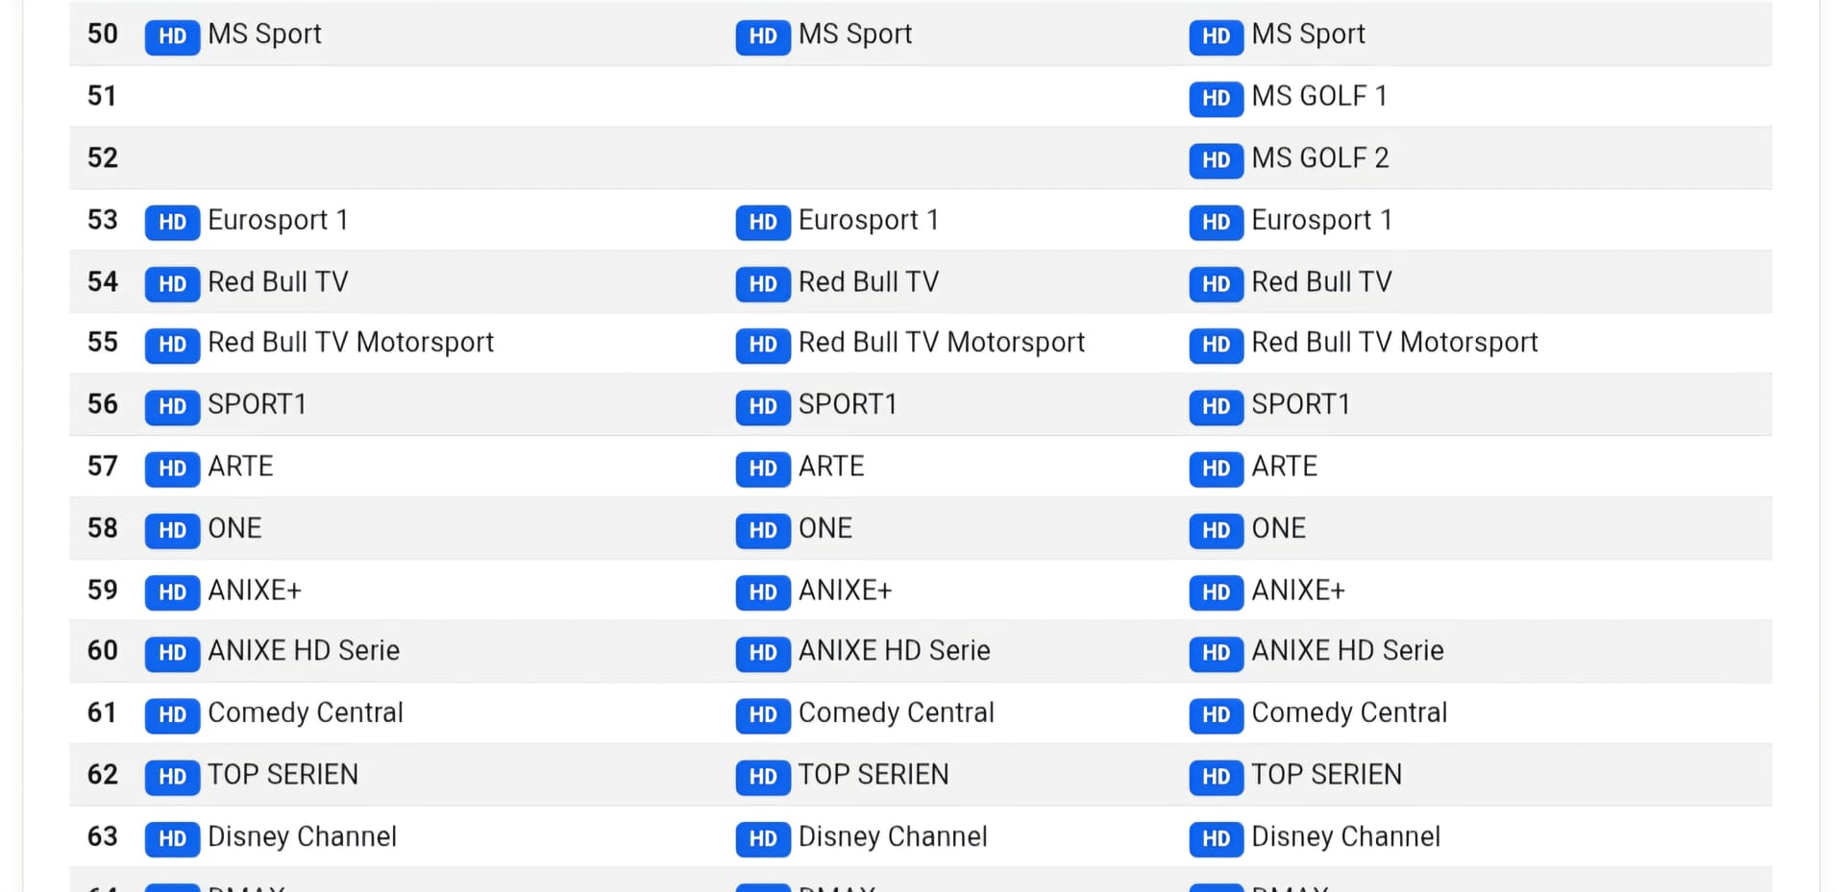This screenshot has width=1845, height=892.
Task: Click the HD badge beside MS GOLF 1
Action: [x=1216, y=98]
